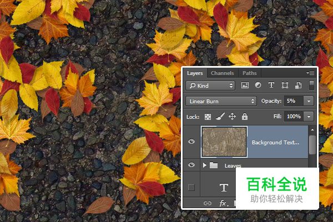Click the Fill label

pyautogui.click(x=277, y=117)
